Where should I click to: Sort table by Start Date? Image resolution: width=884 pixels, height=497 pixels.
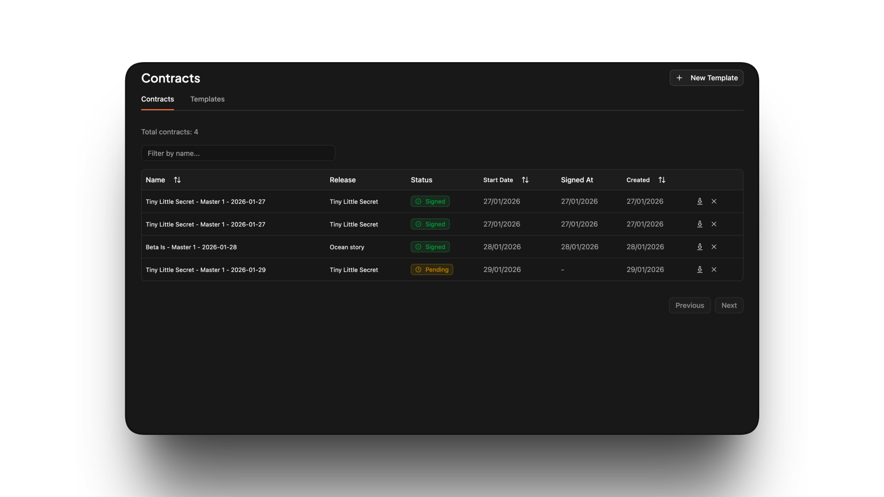tap(525, 180)
